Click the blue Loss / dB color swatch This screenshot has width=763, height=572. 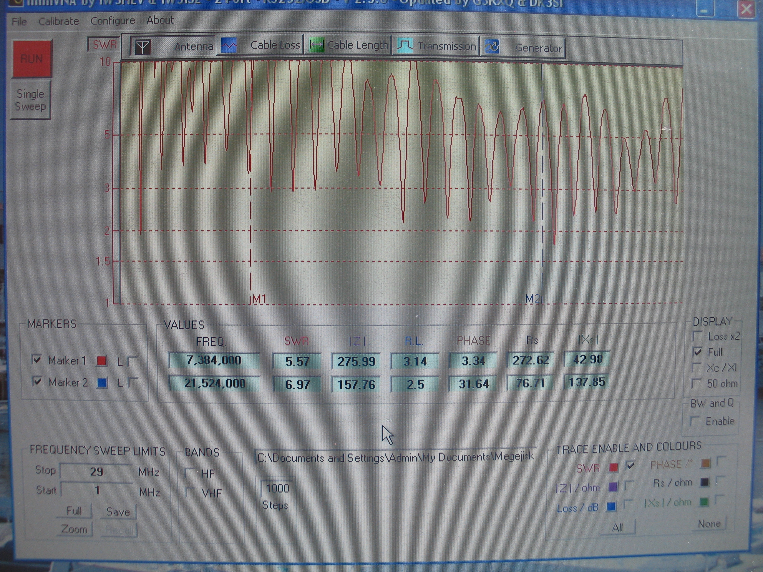pos(611,506)
